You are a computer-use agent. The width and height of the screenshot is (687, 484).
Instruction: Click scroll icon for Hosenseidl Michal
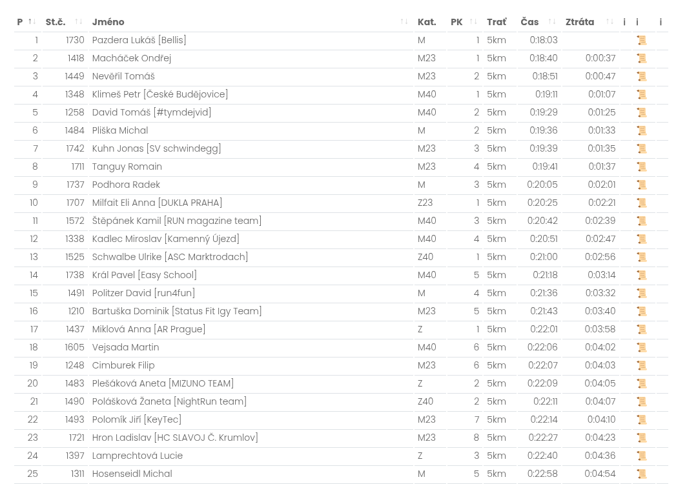pyautogui.click(x=641, y=474)
